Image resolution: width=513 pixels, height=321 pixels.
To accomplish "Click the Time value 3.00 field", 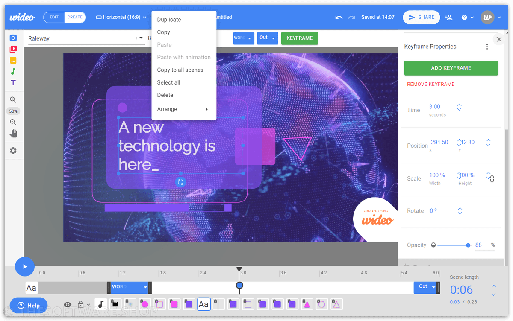I will pyautogui.click(x=434, y=107).
